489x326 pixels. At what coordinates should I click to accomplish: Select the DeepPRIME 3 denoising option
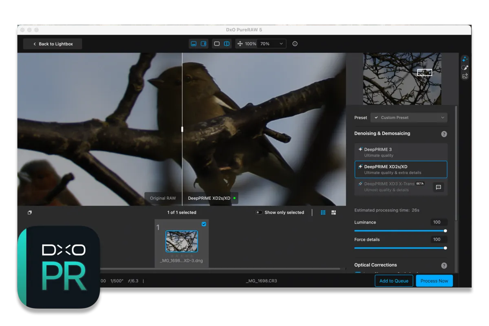click(x=401, y=152)
